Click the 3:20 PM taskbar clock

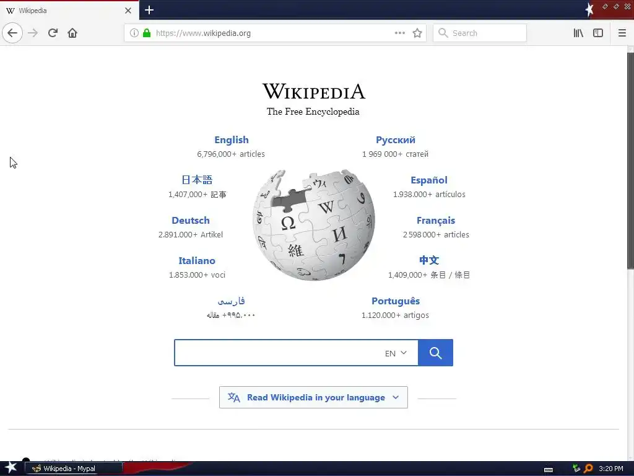click(x=611, y=469)
